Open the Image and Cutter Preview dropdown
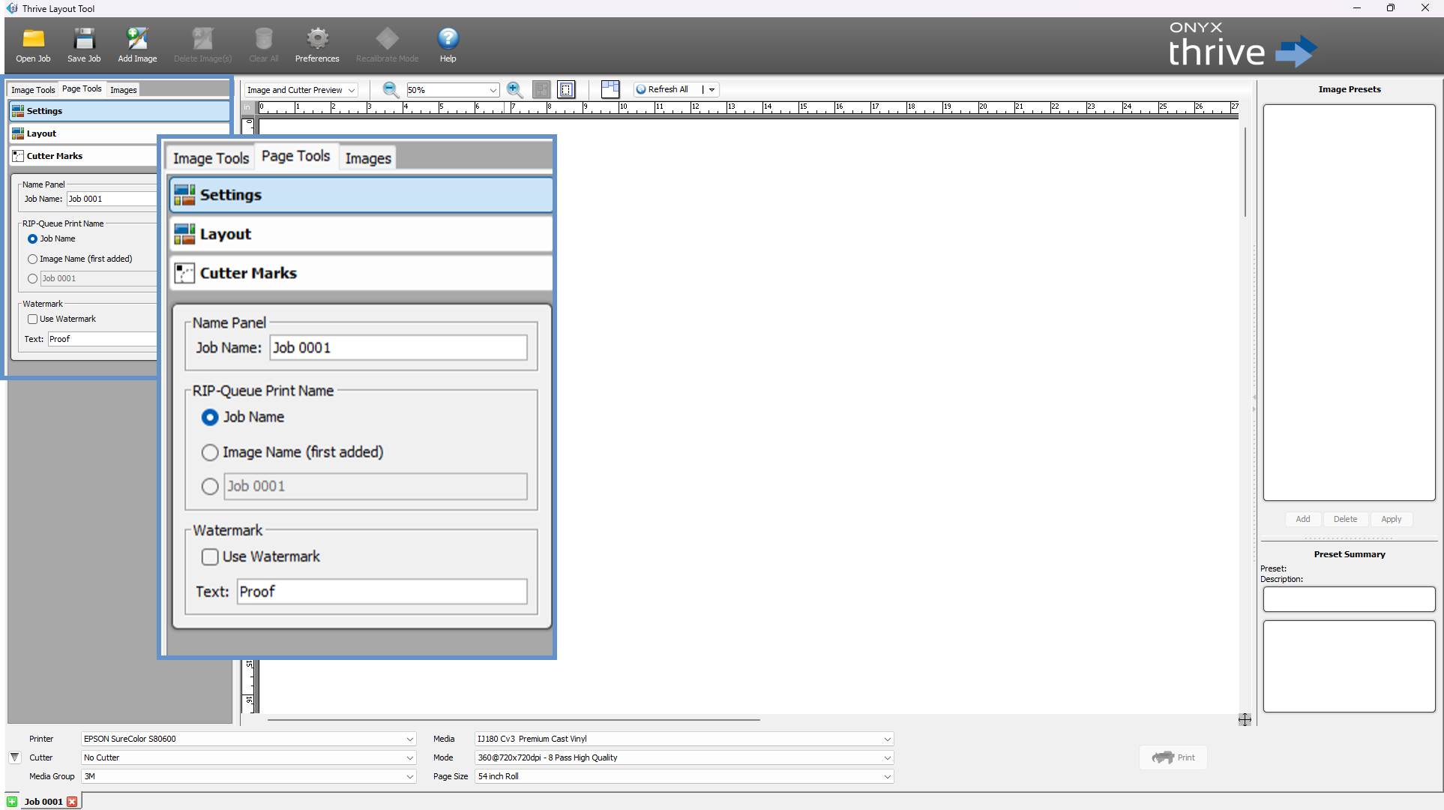The height and width of the screenshot is (810, 1444). pos(301,90)
